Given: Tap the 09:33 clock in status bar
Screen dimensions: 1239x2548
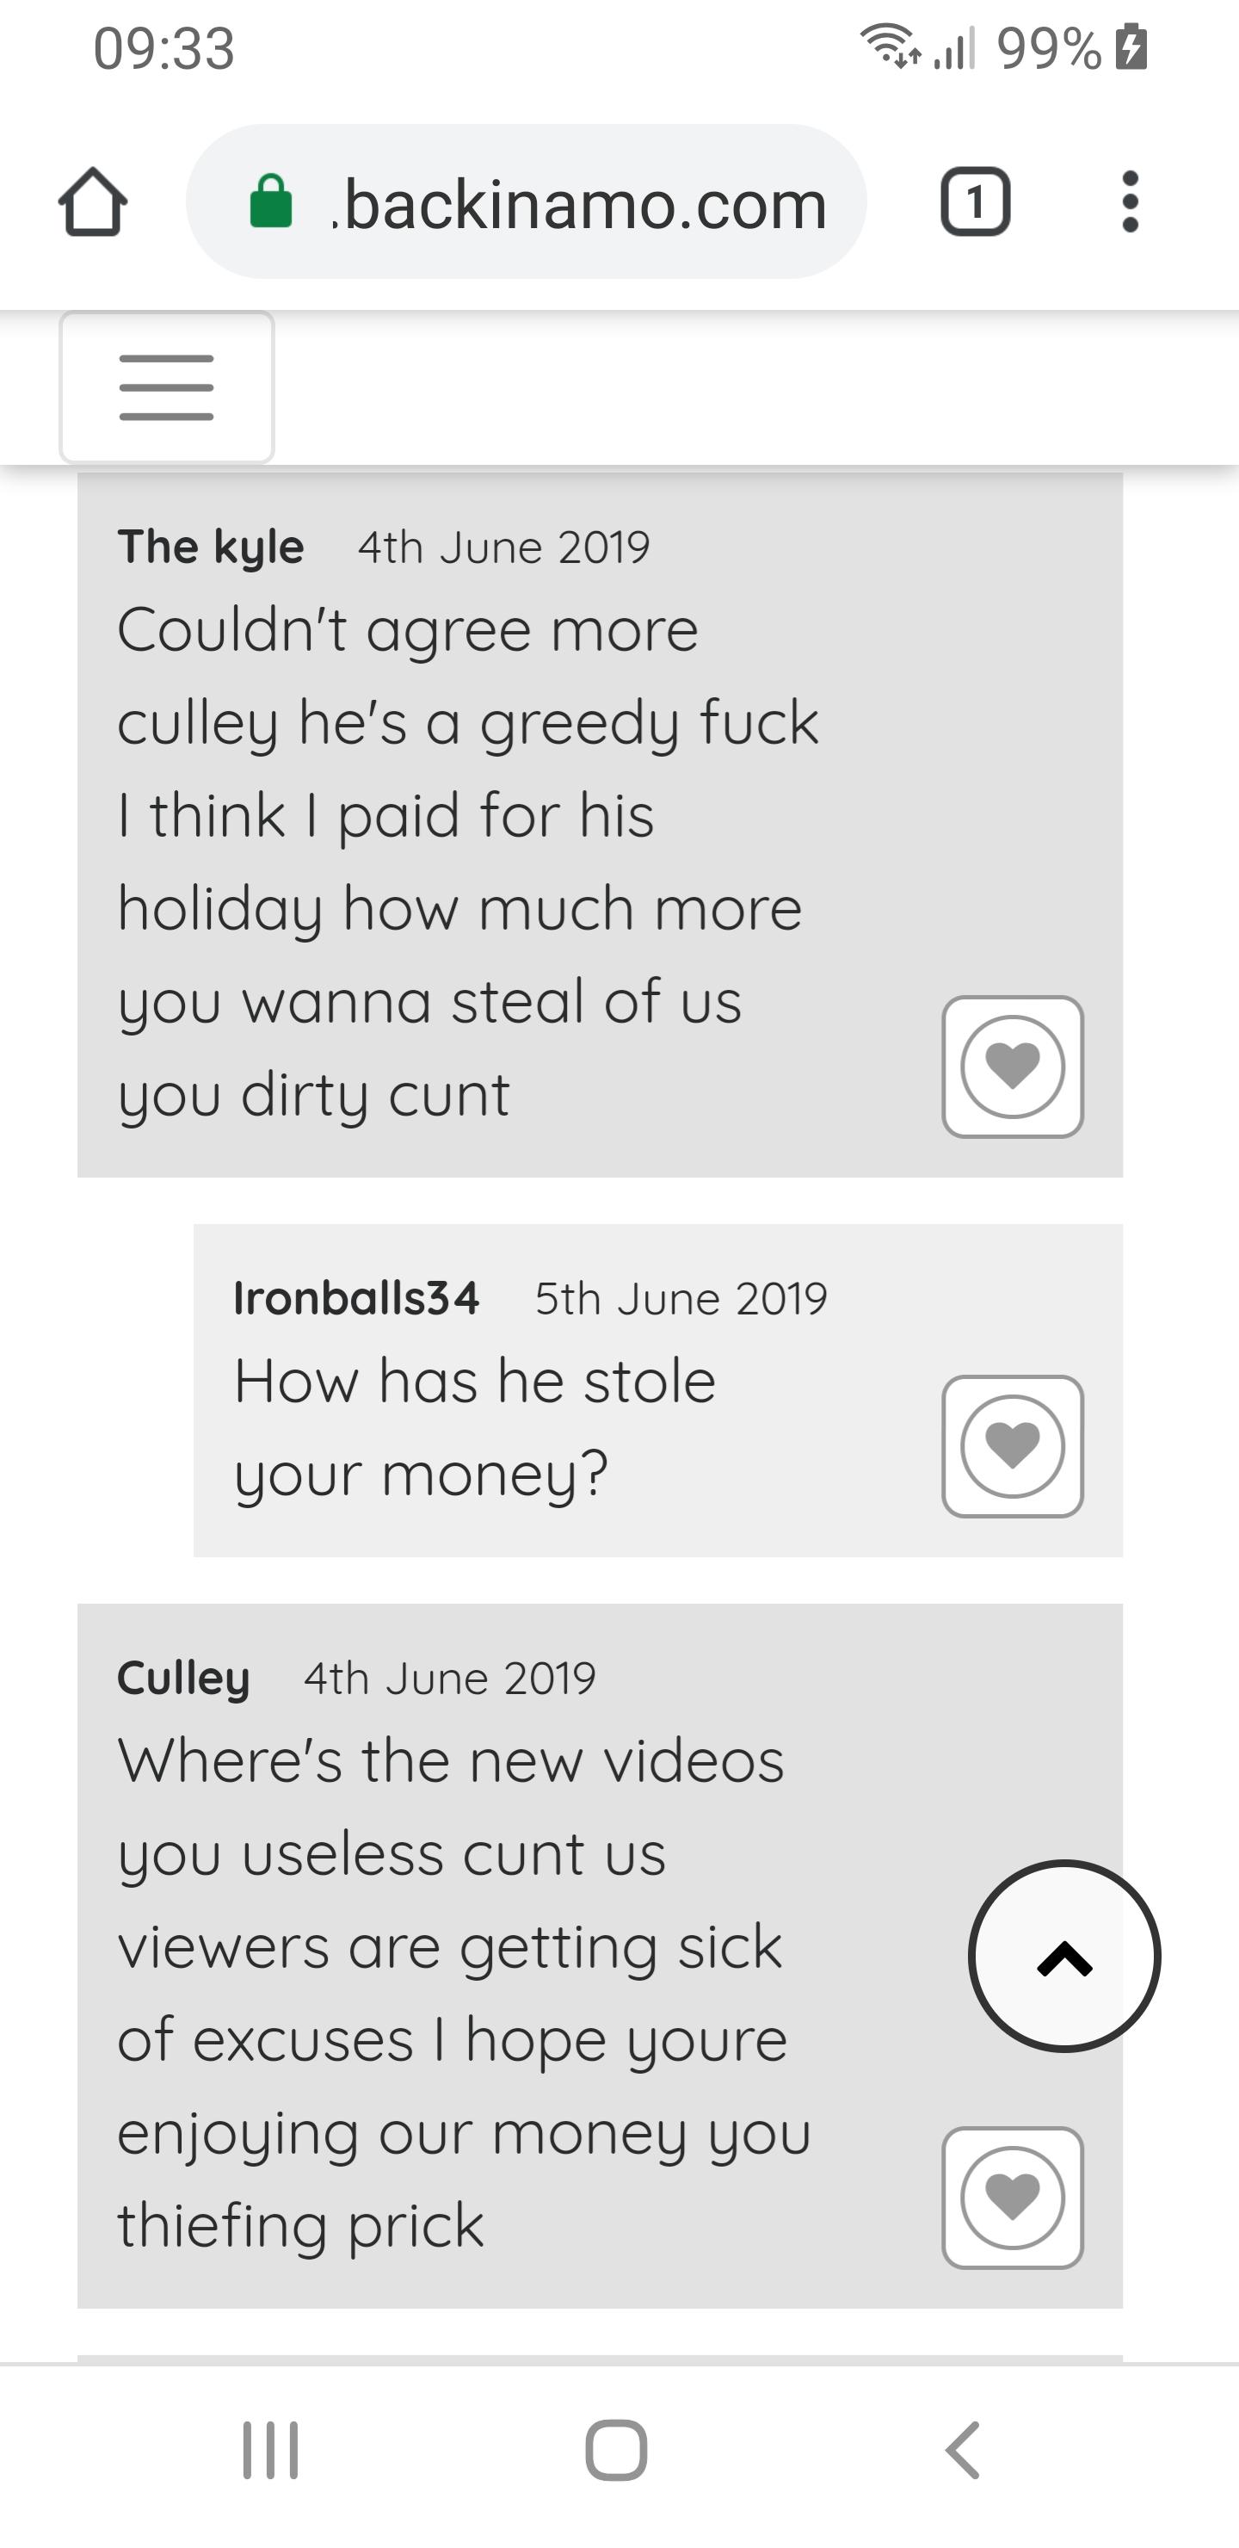Looking at the screenshot, I should tap(164, 48).
